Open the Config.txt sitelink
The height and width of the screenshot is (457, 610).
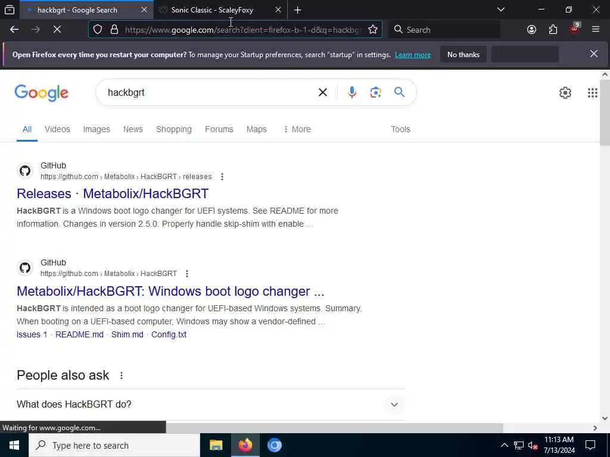click(169, 334)
